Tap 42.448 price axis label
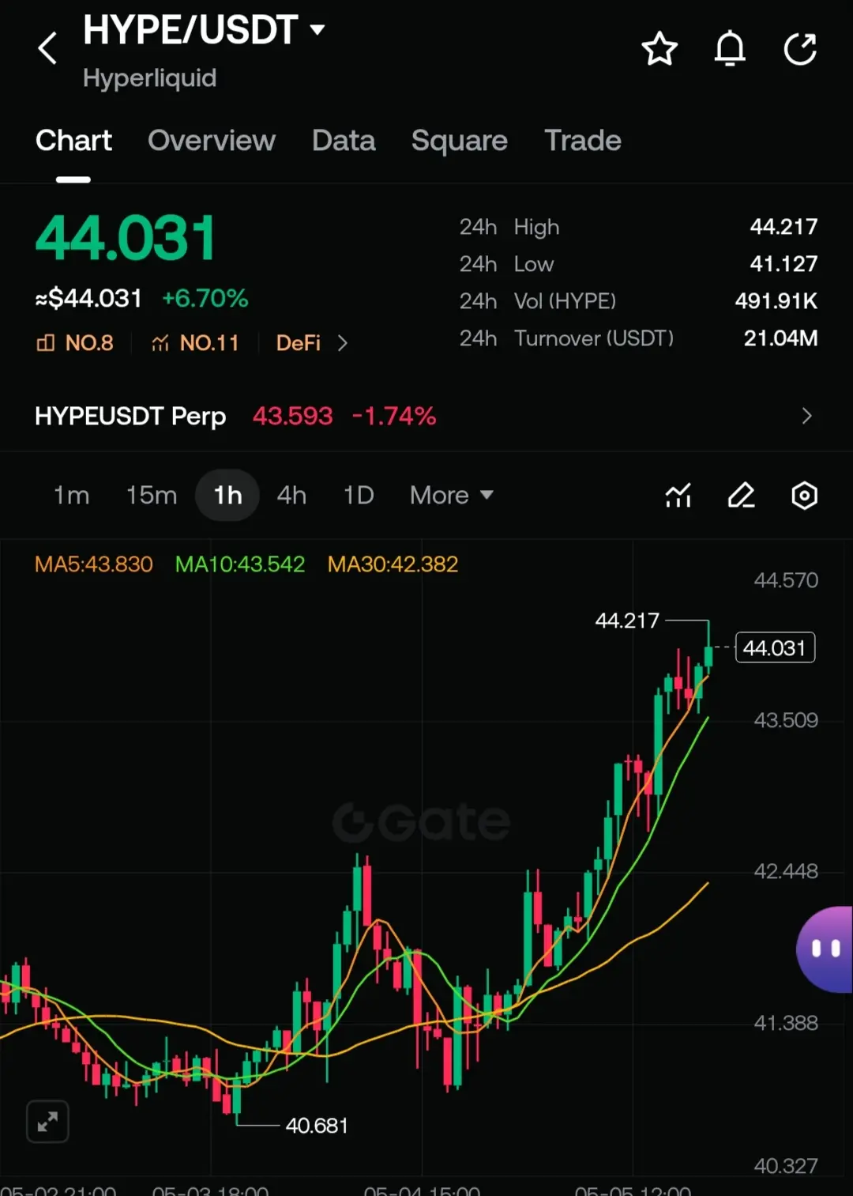The image size is (853, 1196). click(786, 871)
